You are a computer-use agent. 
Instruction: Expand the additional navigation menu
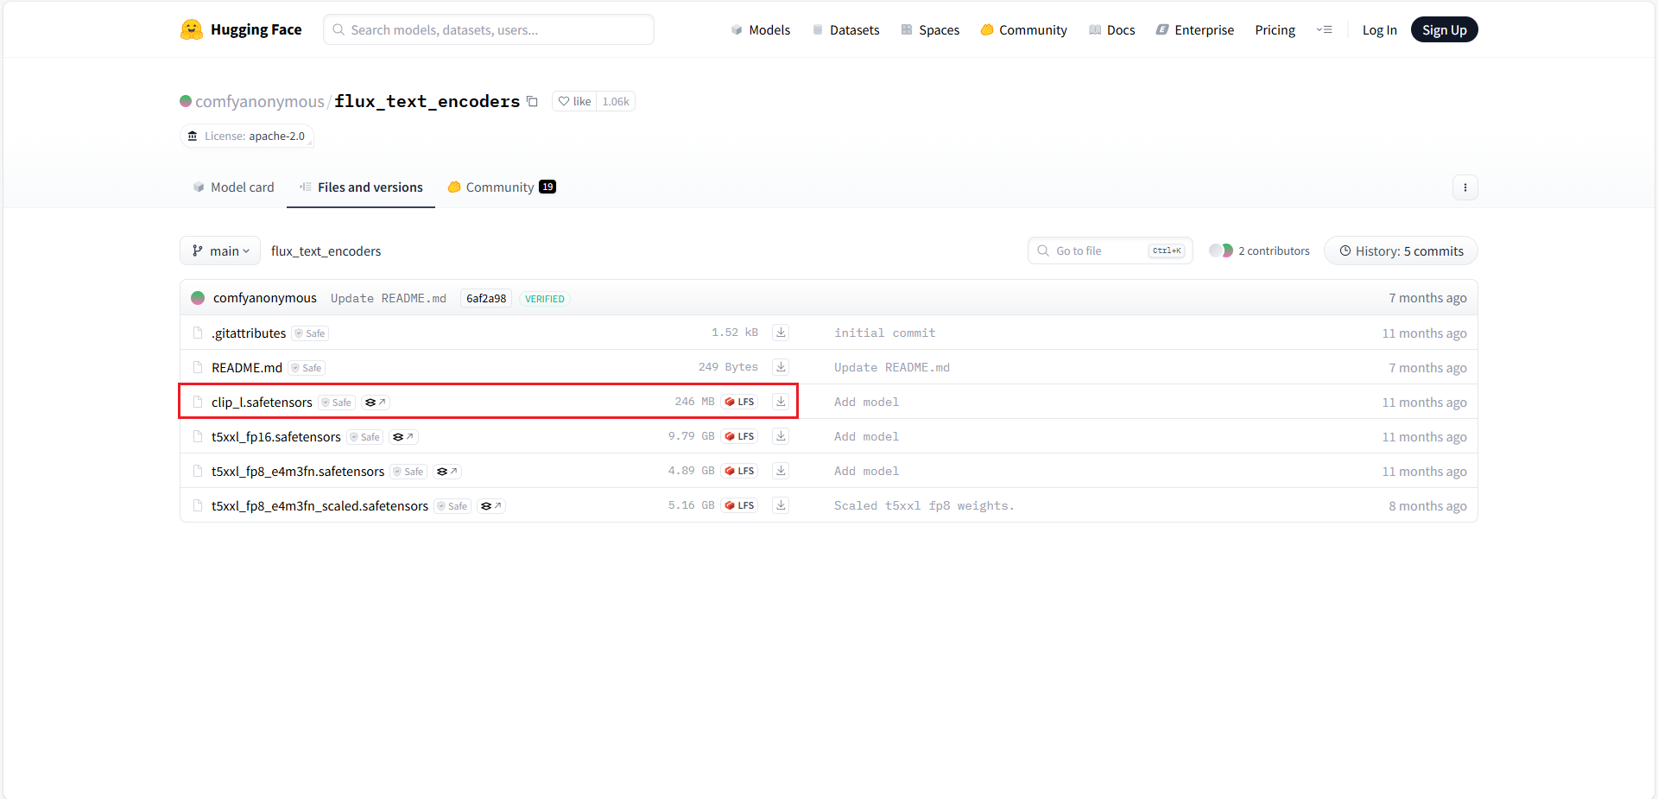(1324, 30)
